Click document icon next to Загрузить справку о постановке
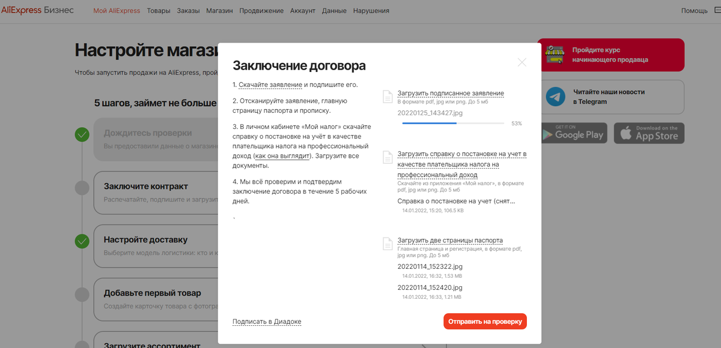 [388, 157]
